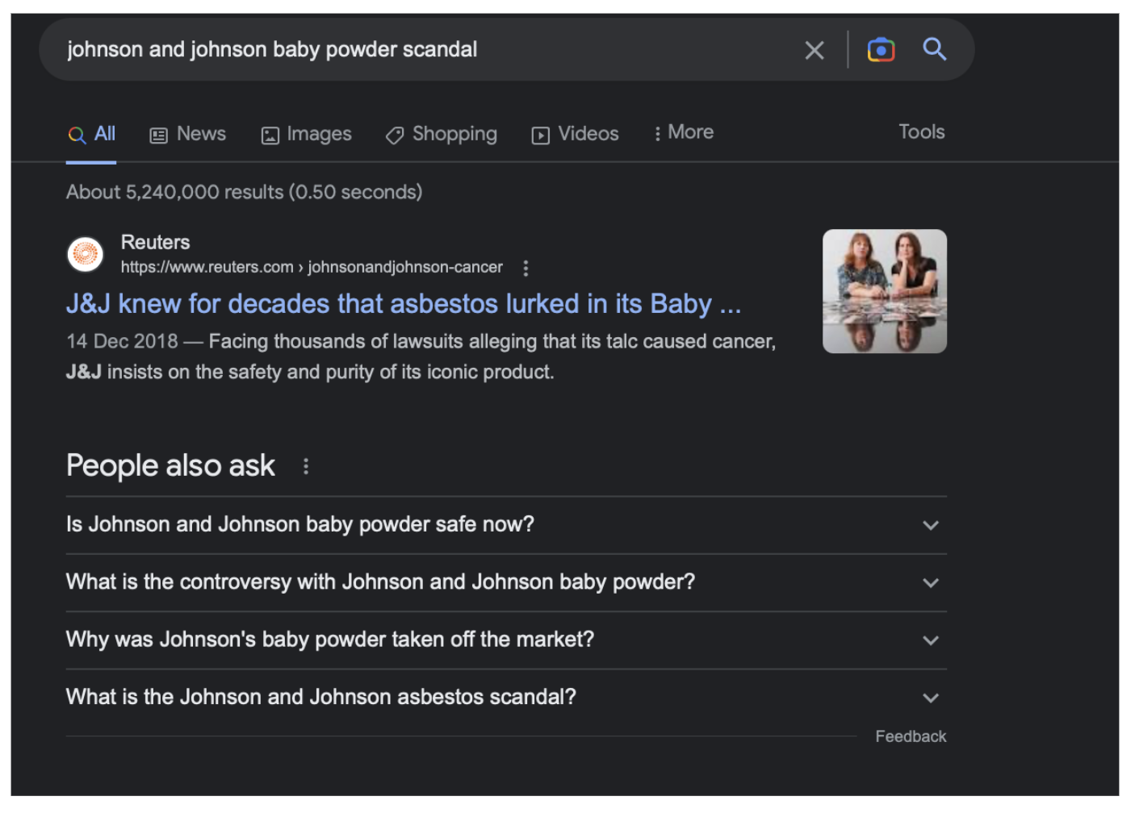
Task: Click the Shopping tag icon
Action: [x=394, y=135]
